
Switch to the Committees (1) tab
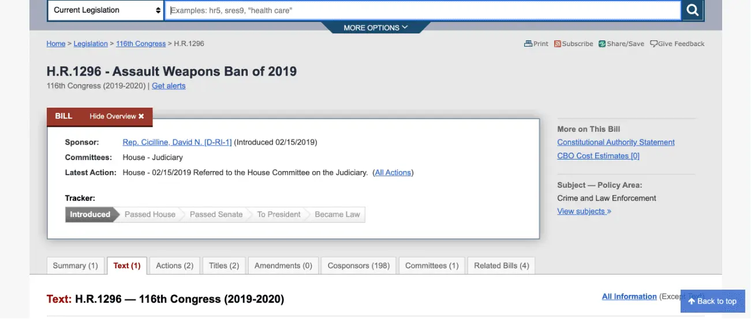432,265
